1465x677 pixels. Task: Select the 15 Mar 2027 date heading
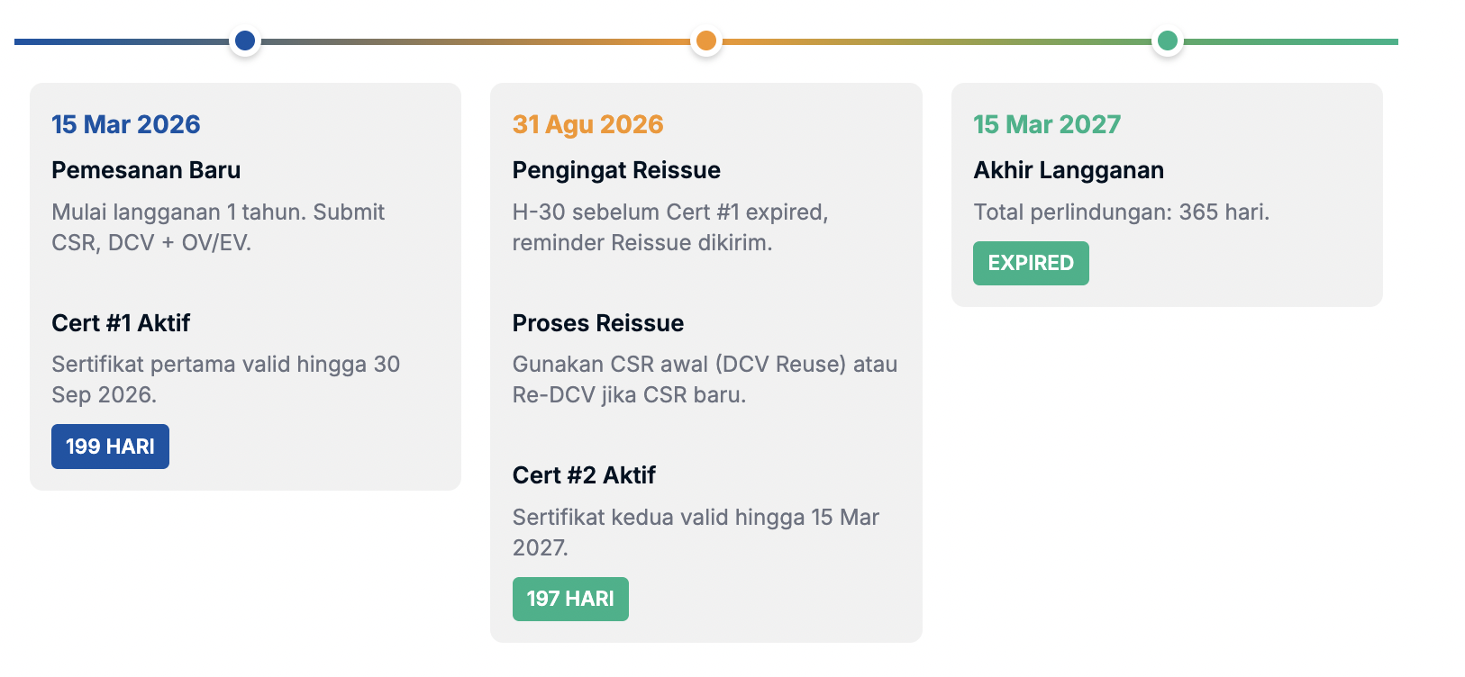(1047, 124)
